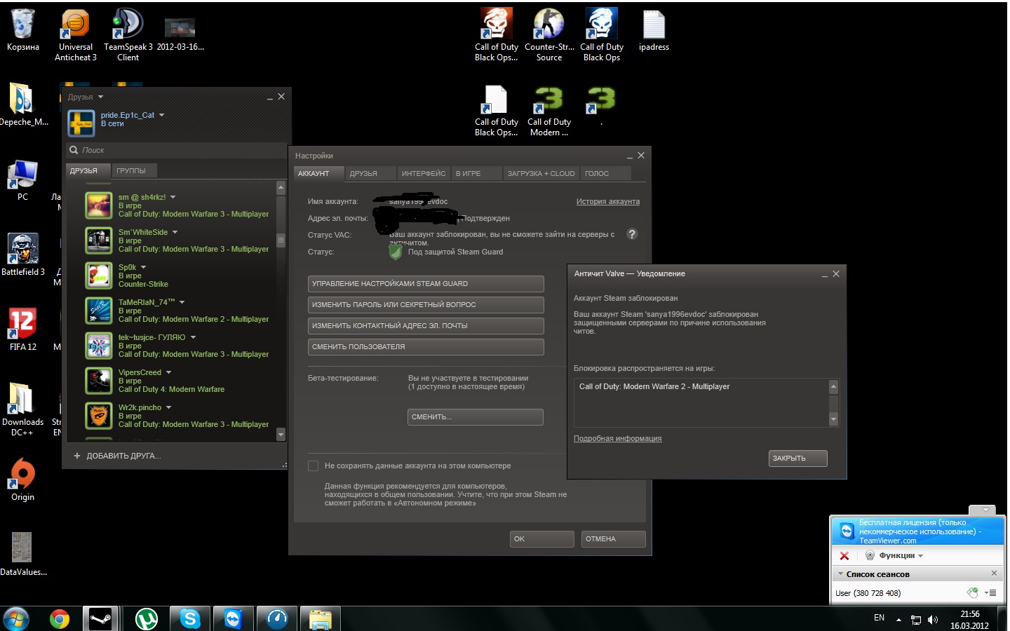
Task: Open the Origin desktop icon
Action: [x=22, y=480]
